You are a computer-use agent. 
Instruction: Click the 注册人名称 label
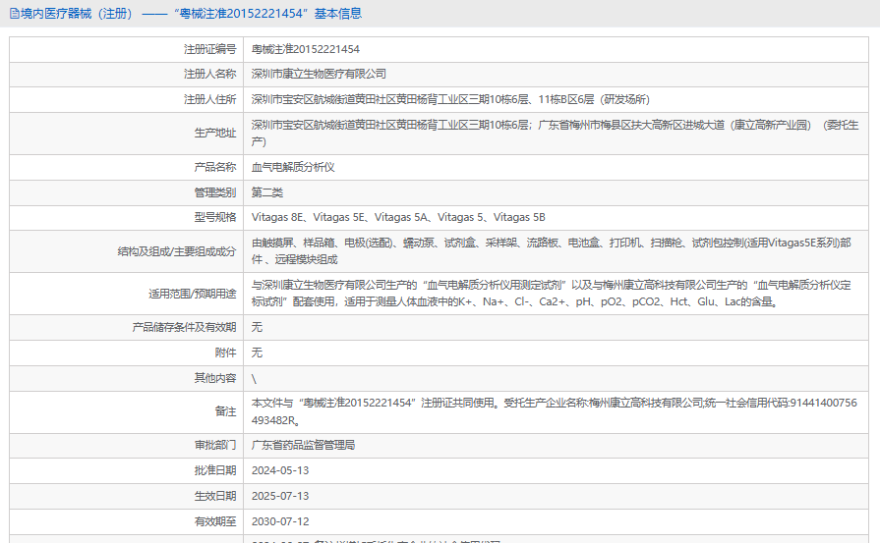point(209,74)
